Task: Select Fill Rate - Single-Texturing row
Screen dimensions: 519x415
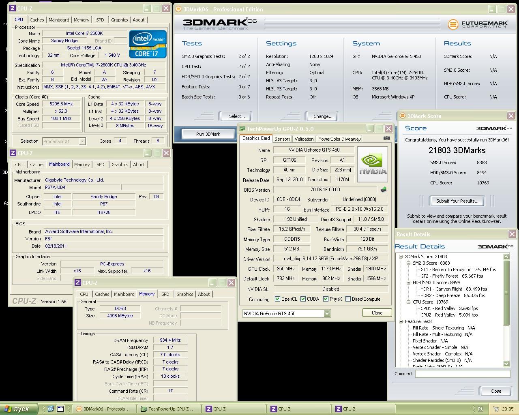Action: (444, 328)
